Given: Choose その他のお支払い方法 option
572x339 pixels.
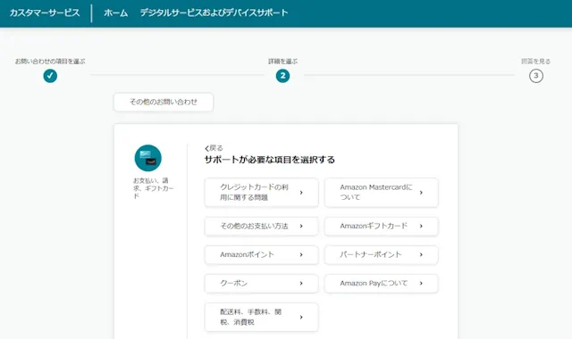Looking at the screenshot, I should [261, 226].
